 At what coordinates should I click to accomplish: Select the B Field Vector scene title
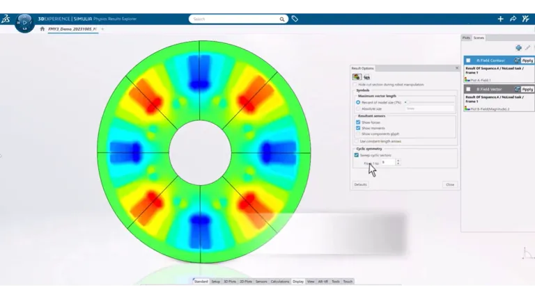489,89
